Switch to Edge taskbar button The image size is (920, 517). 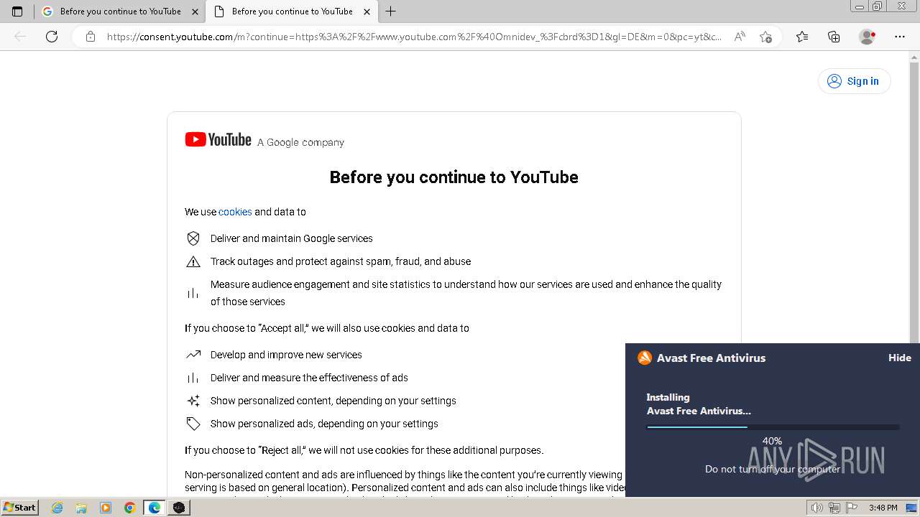point(155,508)
